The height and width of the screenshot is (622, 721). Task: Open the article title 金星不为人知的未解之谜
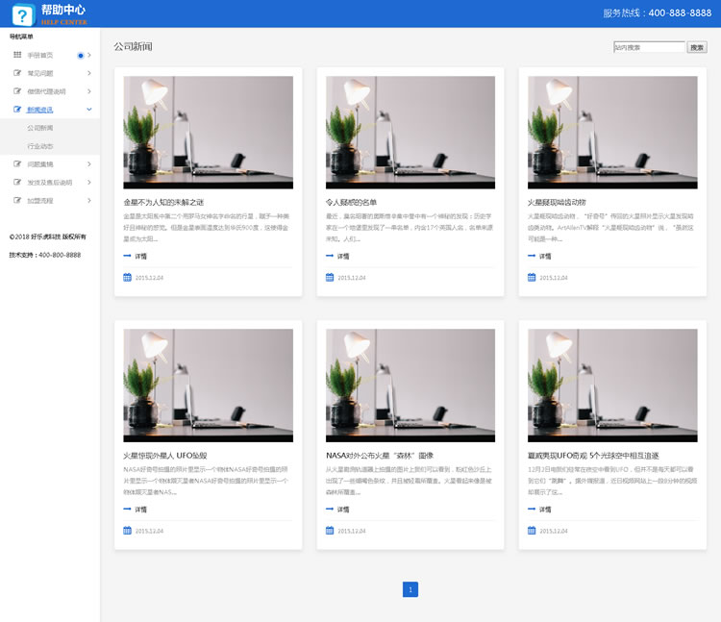pyautogui.click(x=163, y=202)
